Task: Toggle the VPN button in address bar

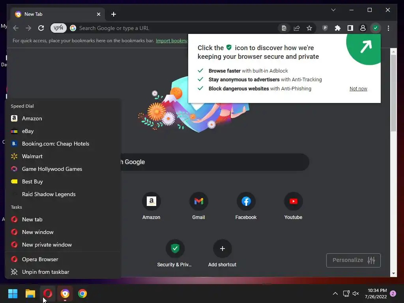Action: tap(58, 28)
